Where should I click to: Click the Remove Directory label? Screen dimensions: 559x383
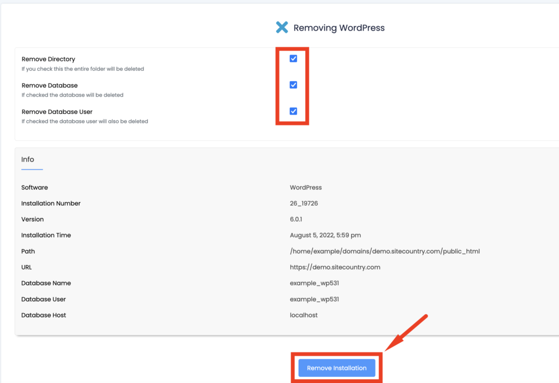coord(48,59)
